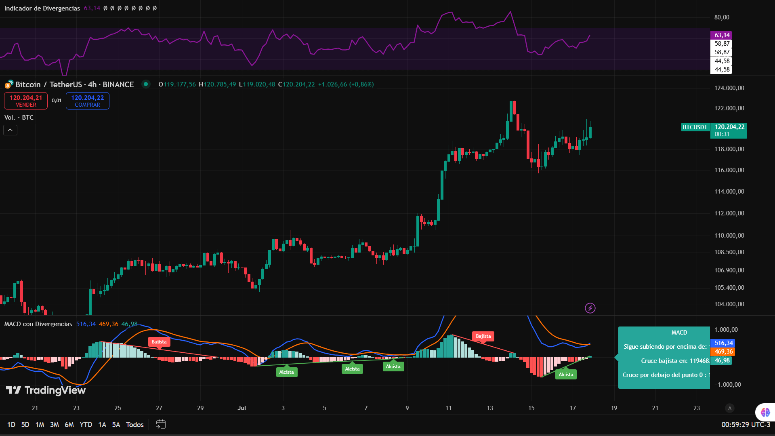Click the 104.000,00 price axis label
The height and width of the screenshot is (436, 775).
[729, 304]
